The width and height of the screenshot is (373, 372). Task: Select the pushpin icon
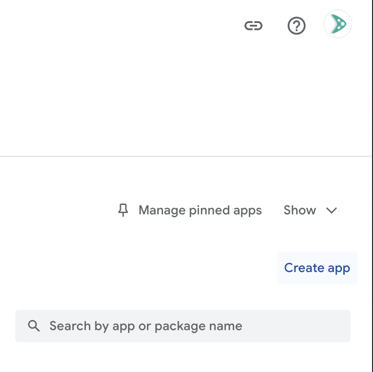123,210
